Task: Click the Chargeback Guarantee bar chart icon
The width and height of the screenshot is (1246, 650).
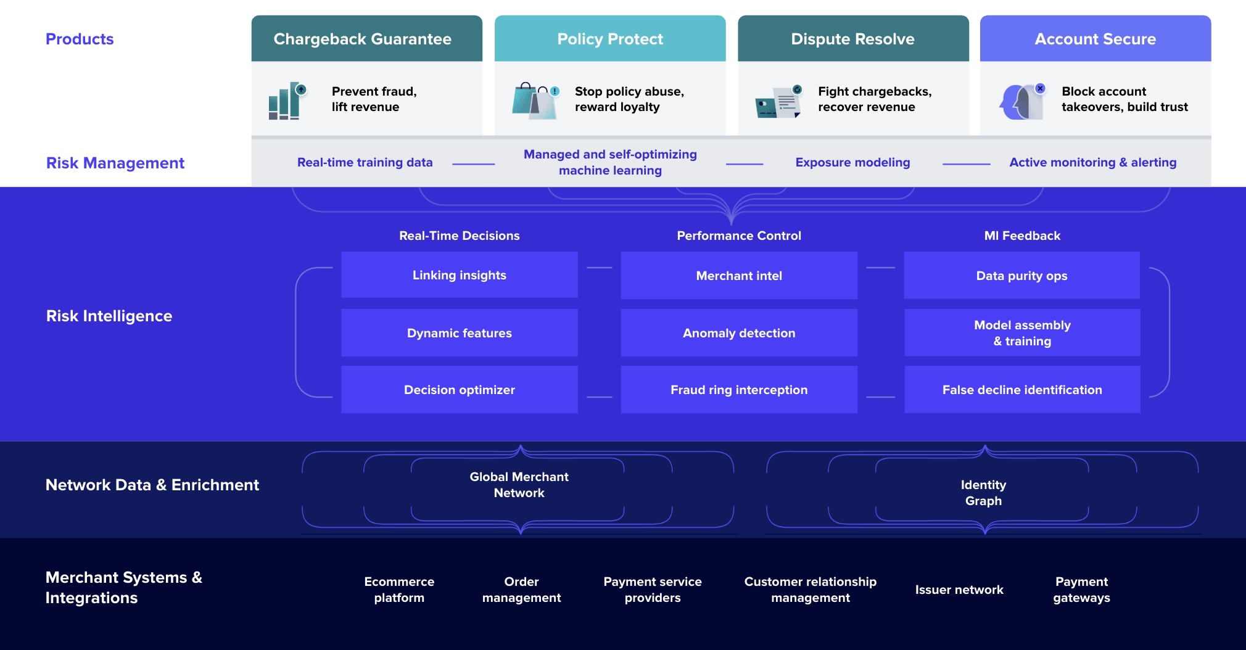Action: pyautogui.click(x=287, y=101)
